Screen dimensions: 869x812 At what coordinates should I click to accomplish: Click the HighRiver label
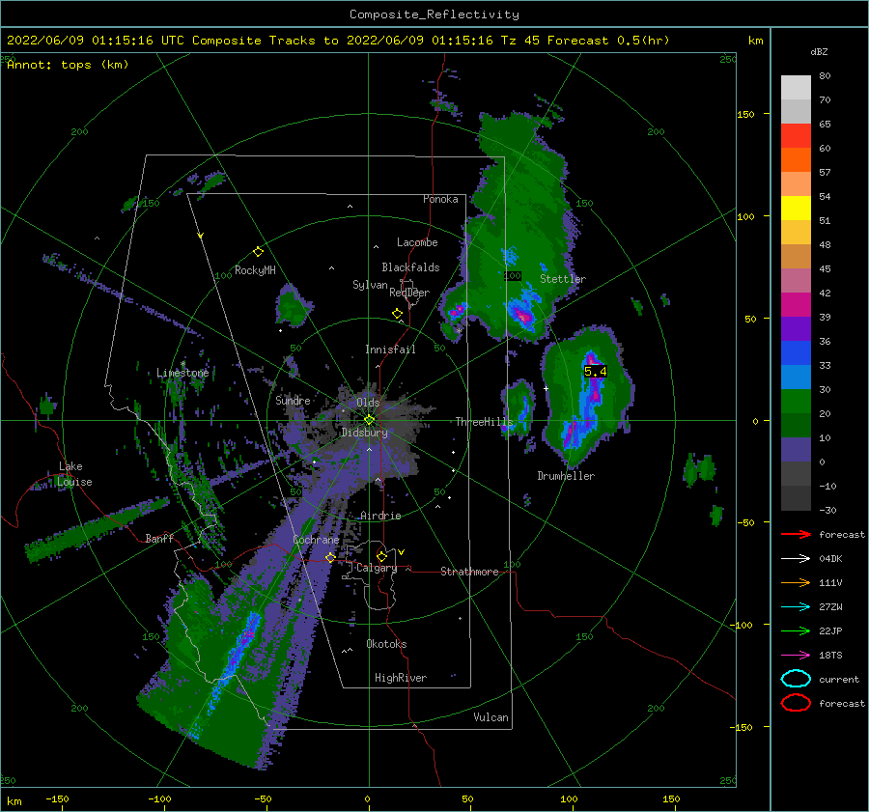(x=401, y=678)
